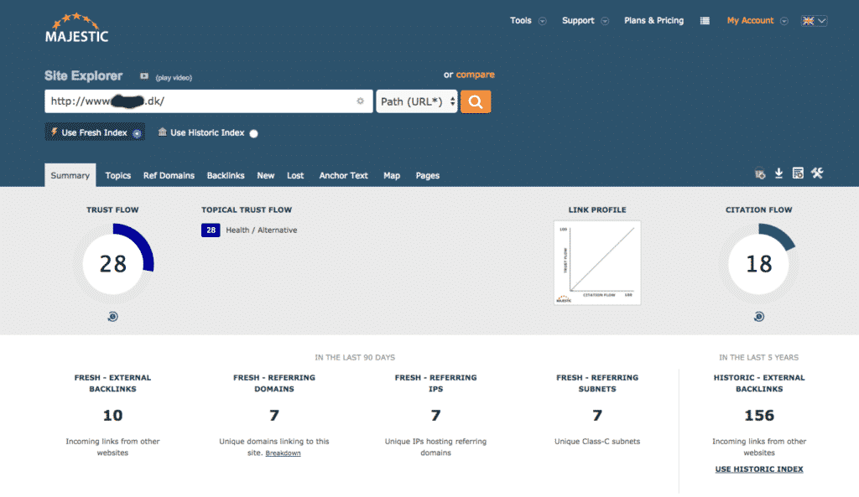
Task: Click the Fresh Referring Domains count 7
Action: point(274,416)
